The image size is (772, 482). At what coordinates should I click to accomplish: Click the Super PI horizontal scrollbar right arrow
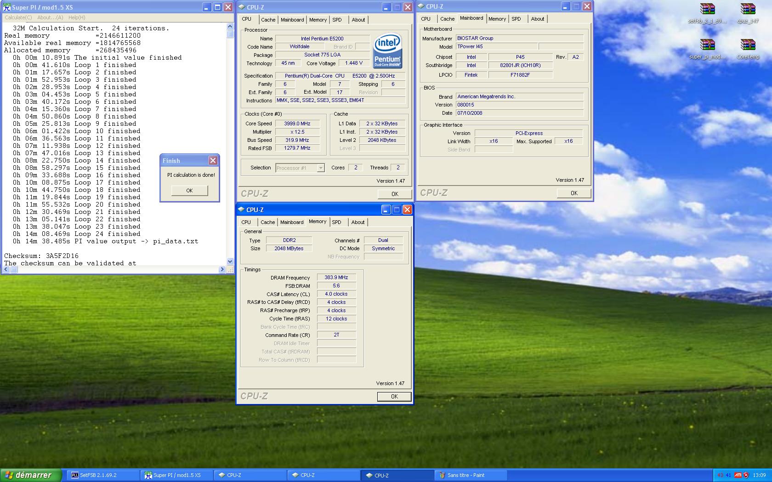tap(222, 269)
